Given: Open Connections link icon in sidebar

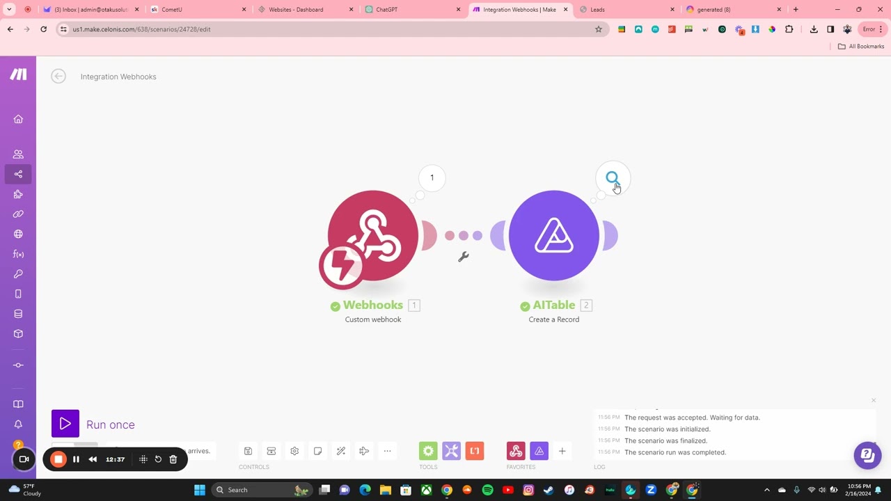Looking at the screenshot, I should point(18,214).
